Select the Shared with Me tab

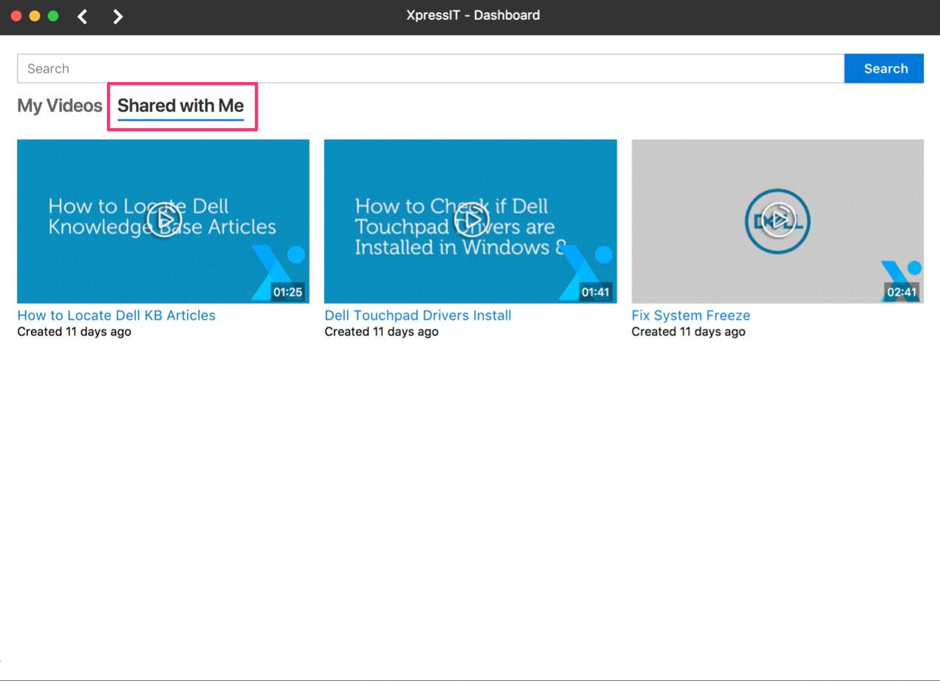click(181, 106)
